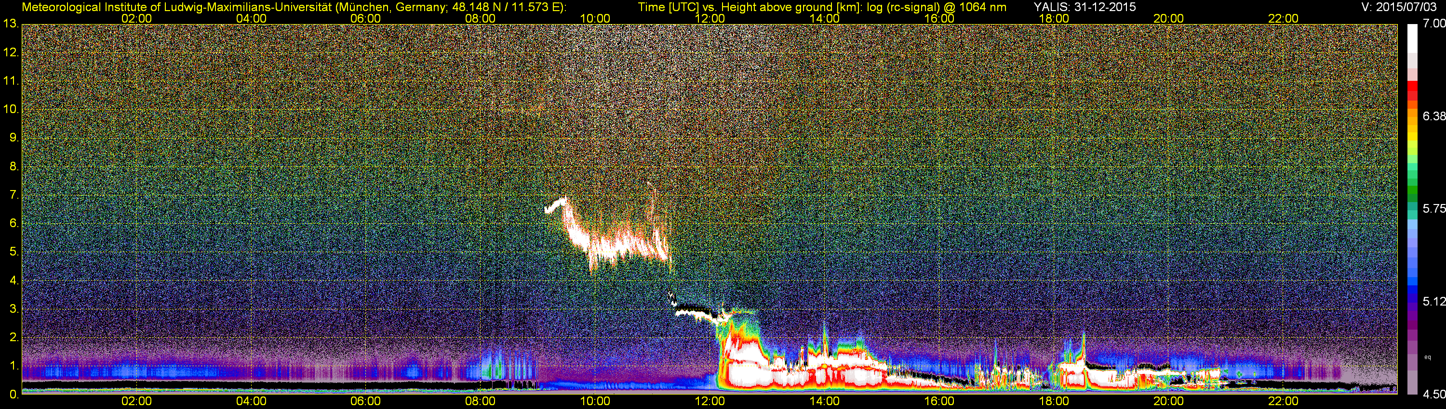Click the 4. height axis label
This screenshot has width=1446, height=409.
14,280
